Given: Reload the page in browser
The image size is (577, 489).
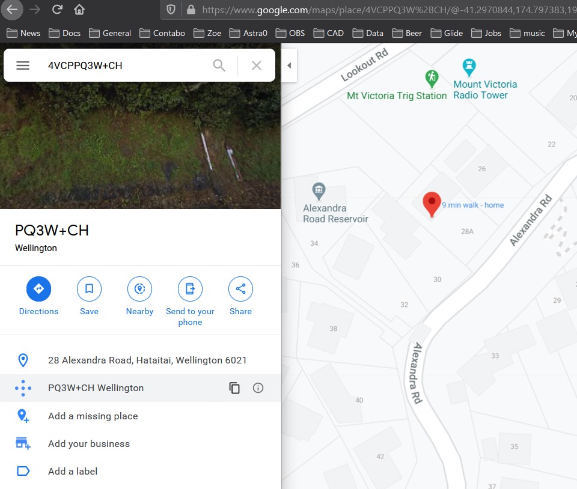Looking at the screenshot, I should point(57,10).
